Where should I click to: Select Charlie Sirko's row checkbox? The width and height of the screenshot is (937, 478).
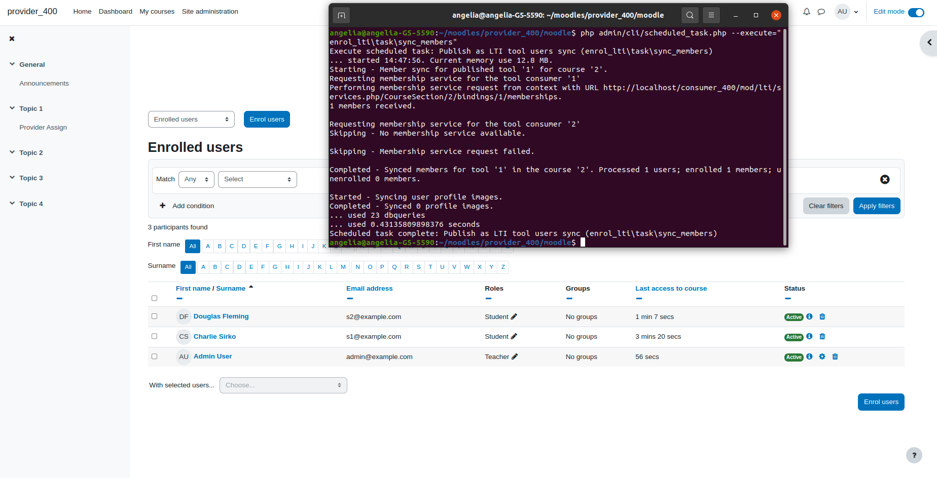(x=154, y=336)
